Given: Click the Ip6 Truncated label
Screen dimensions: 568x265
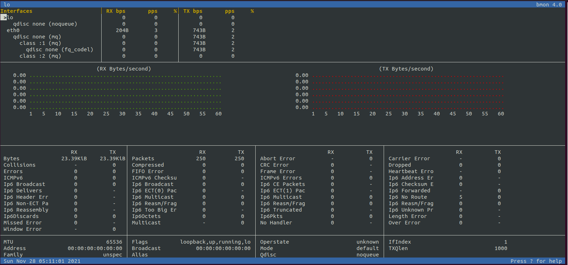Looking at the screenshot, I should coord(281,210).
